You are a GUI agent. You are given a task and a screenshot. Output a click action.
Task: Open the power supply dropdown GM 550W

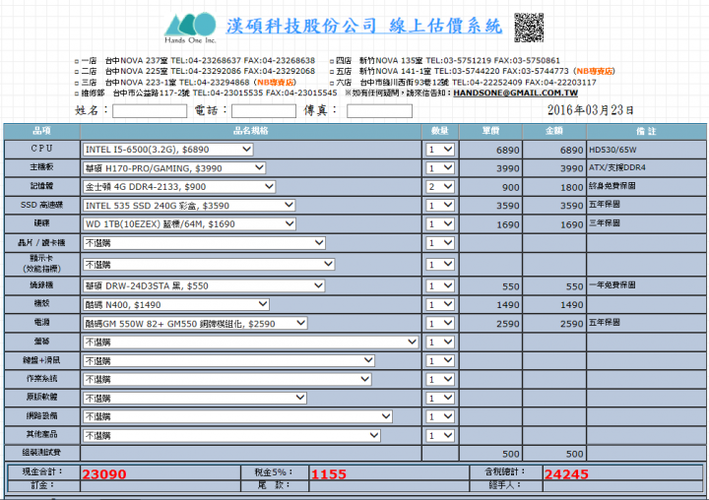[x=195, y=323]
